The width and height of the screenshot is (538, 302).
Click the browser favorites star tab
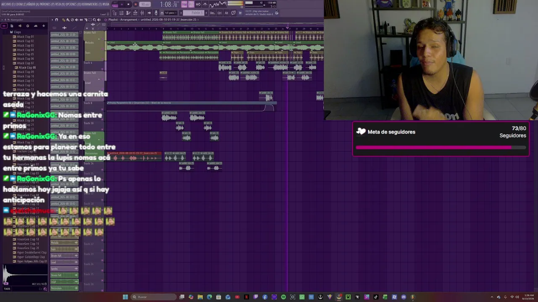pos(43,26)
